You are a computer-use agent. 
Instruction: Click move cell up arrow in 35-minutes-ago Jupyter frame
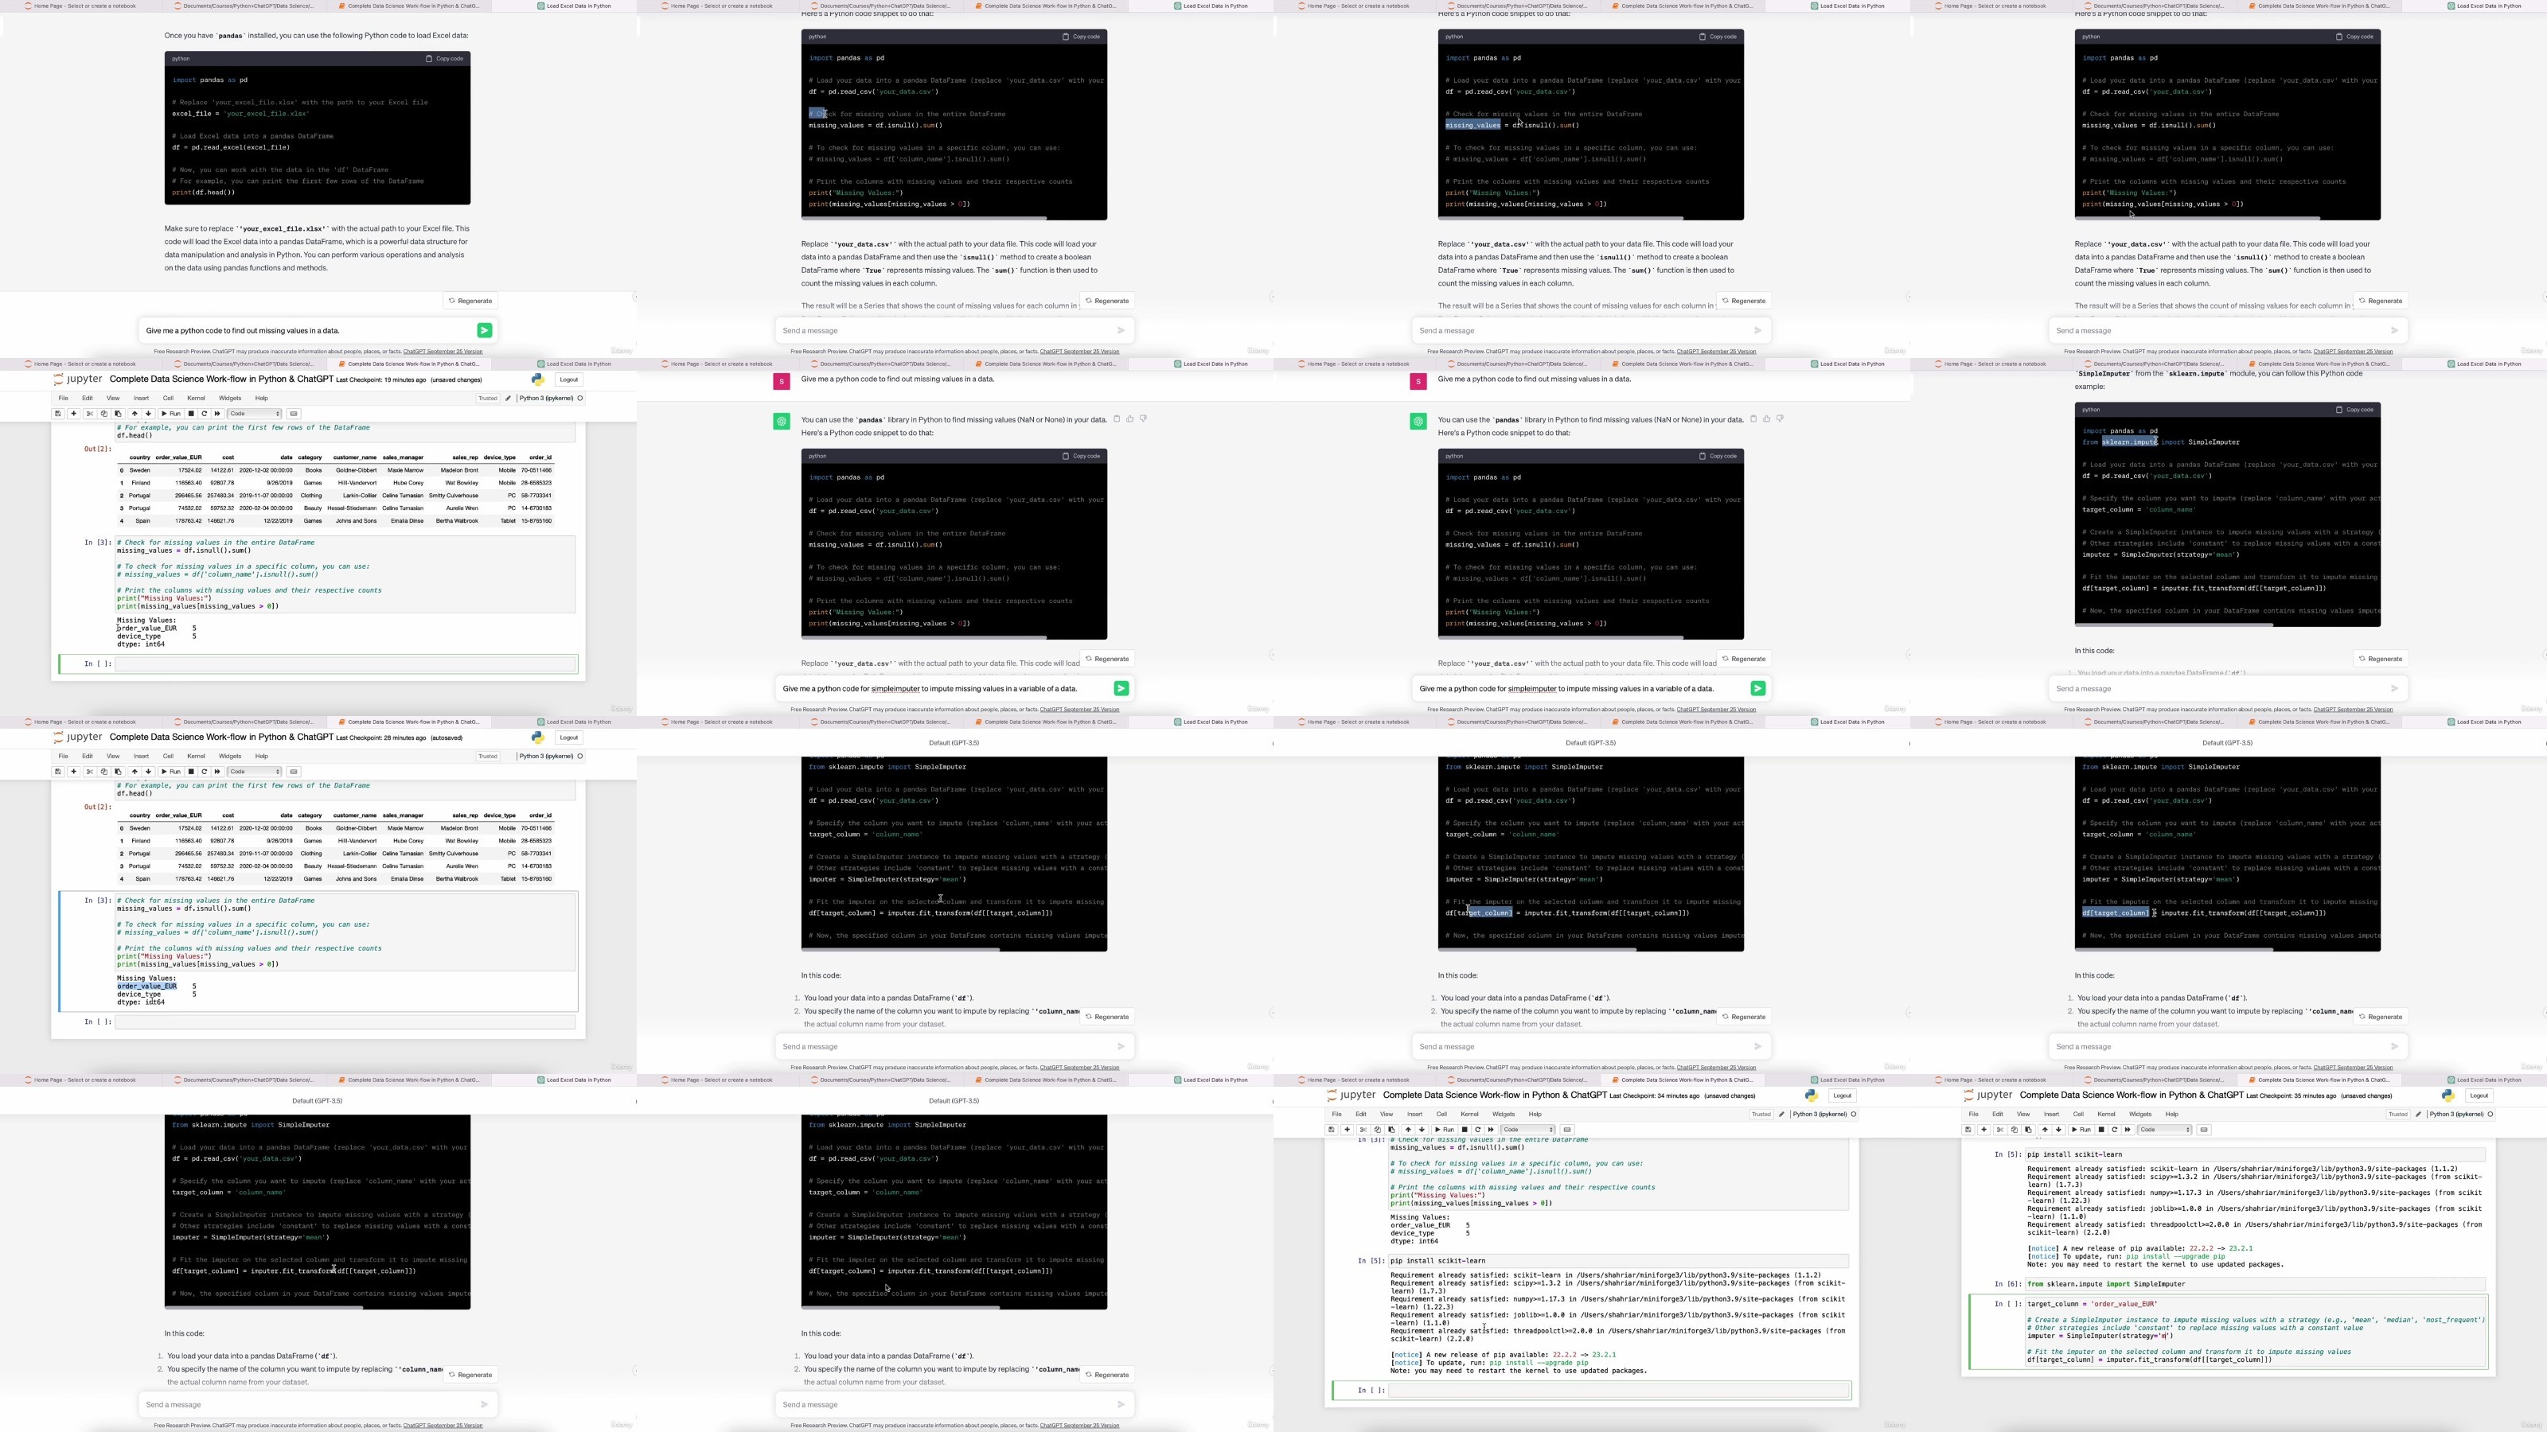[2045, 1130]
